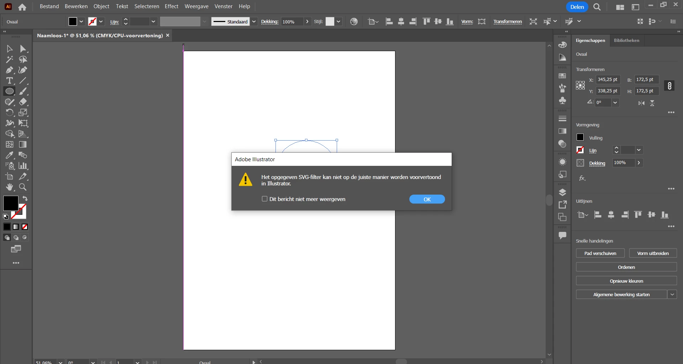This screenshot has height=364, width=683.
Task: Click Pad verschuiven quick action
Action: coord(600,253)
